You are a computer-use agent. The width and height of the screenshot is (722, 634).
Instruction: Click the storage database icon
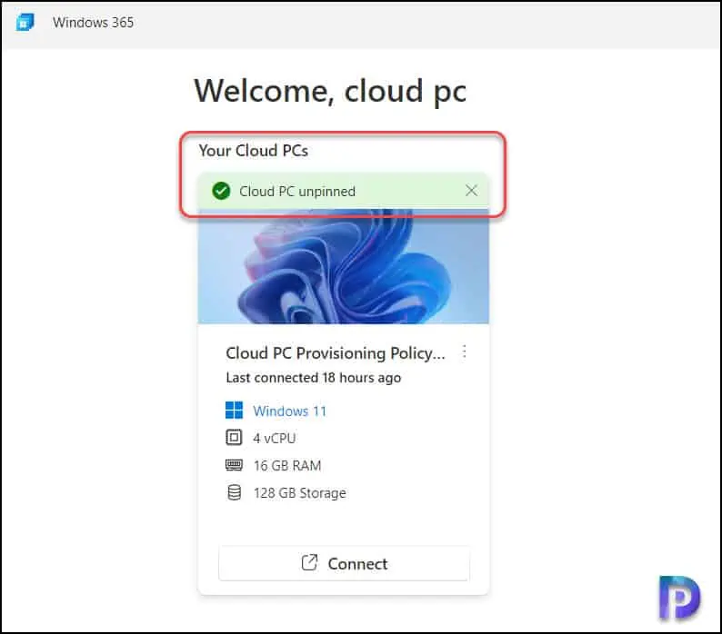point(235,492)
